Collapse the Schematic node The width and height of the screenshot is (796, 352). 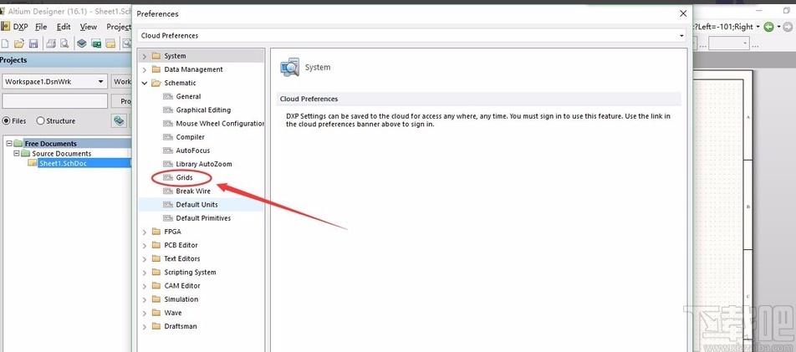145,83
